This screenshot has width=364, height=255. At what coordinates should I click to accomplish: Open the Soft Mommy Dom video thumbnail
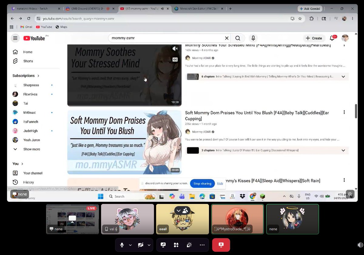point(124,142)
